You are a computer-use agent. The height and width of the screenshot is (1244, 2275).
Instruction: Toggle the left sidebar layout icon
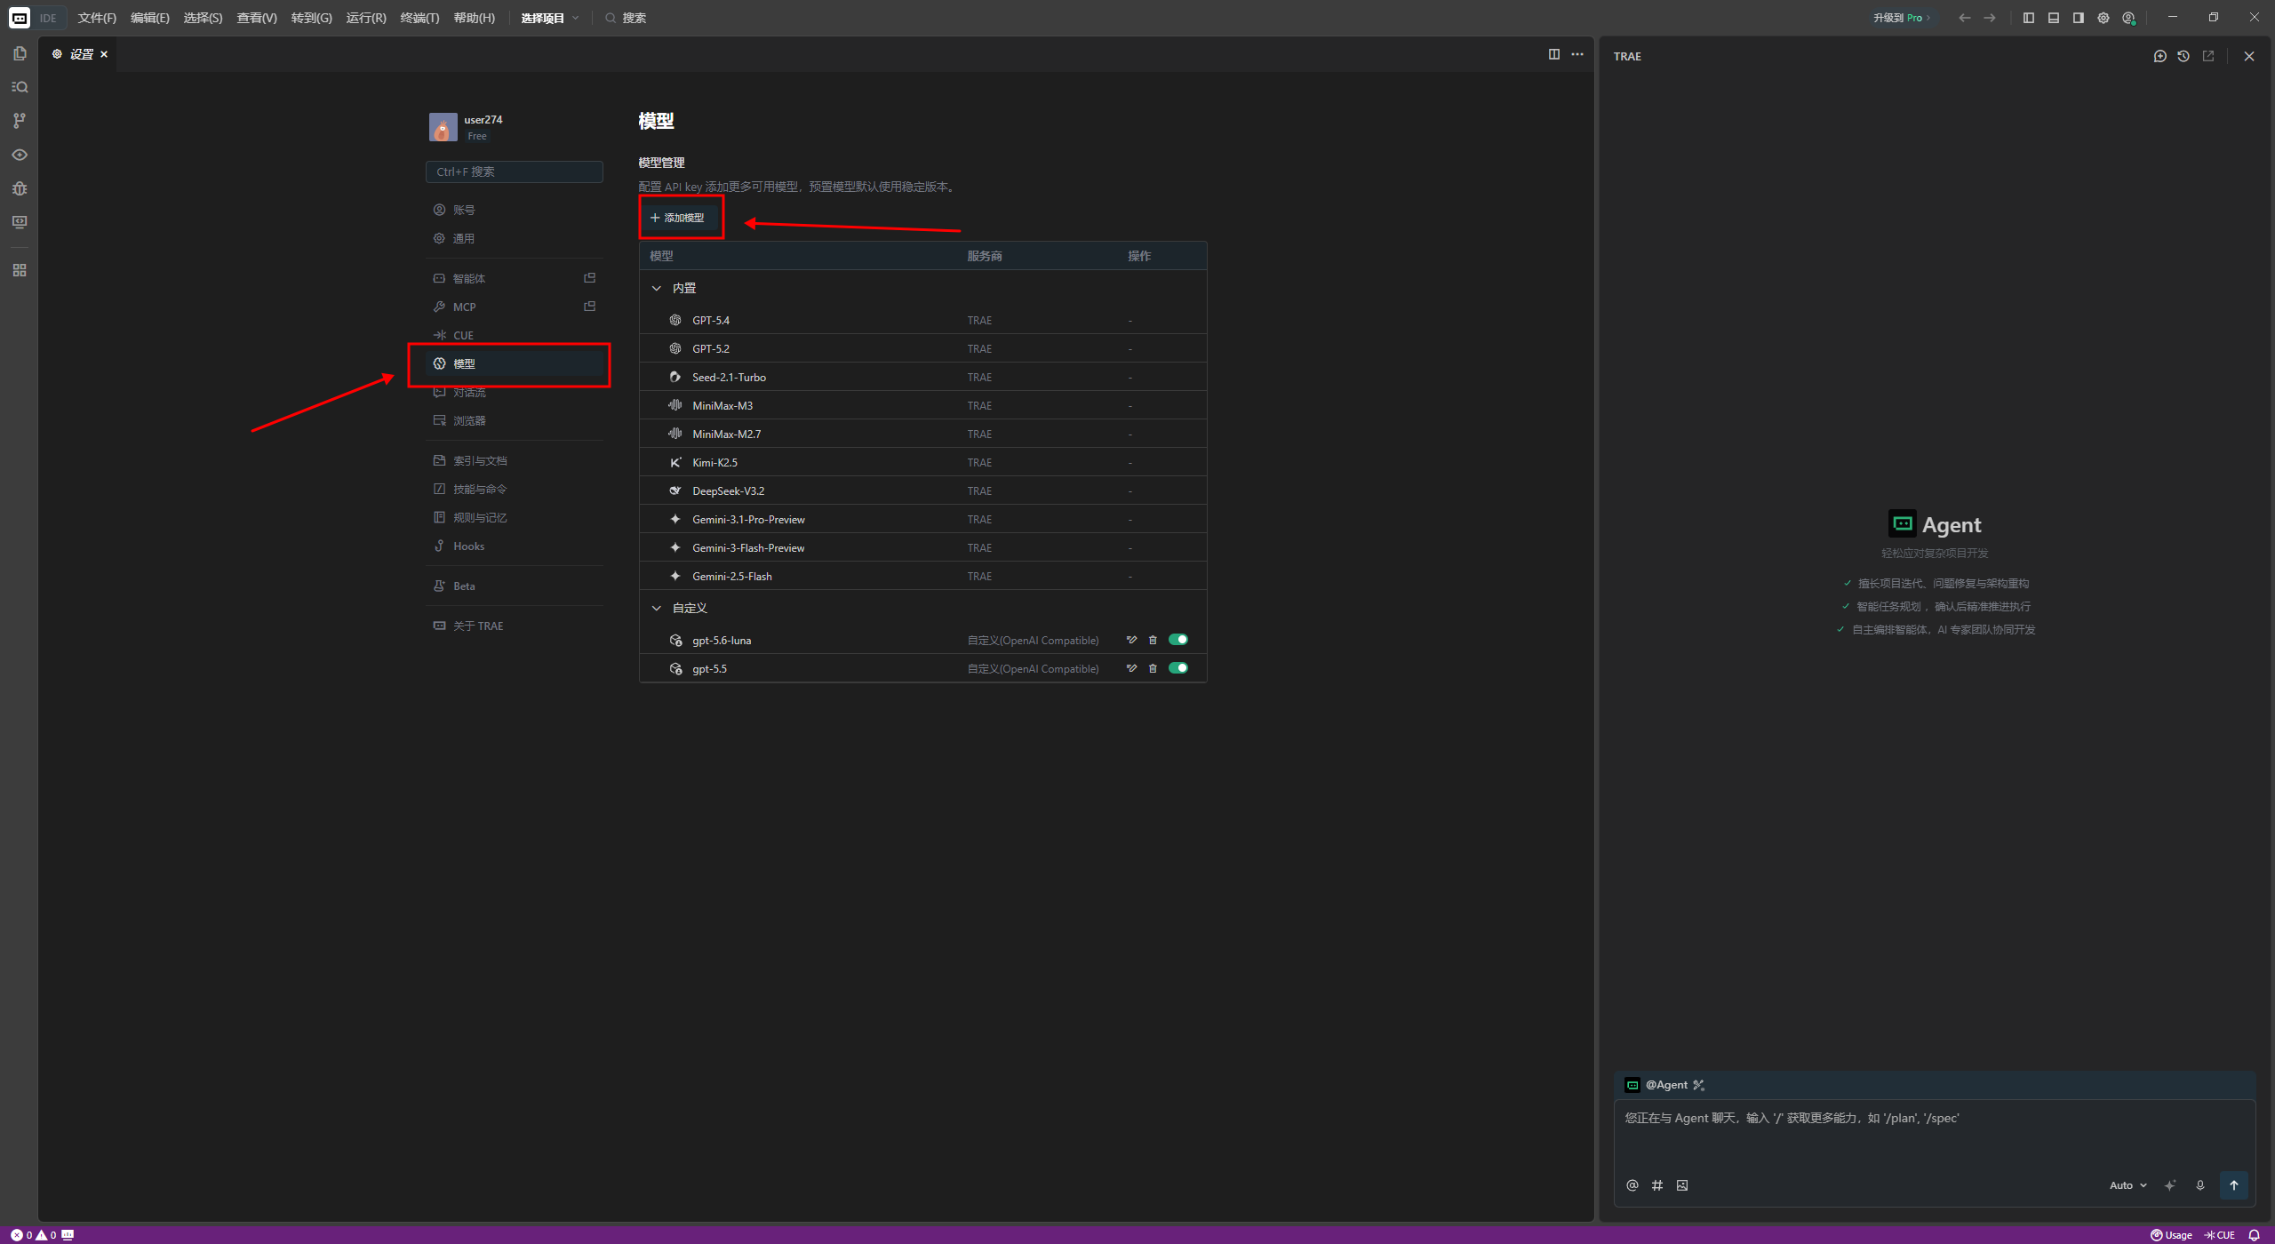pos(2029,18)
